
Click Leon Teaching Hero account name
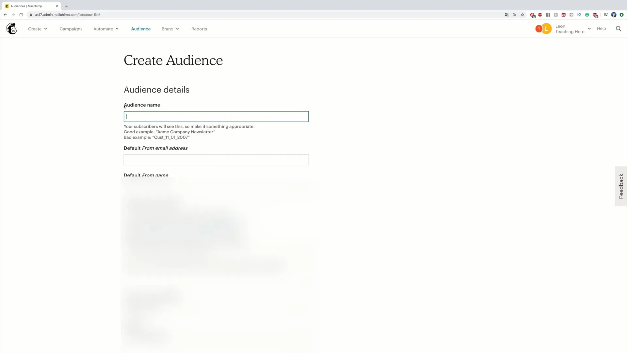click(x=570, y=29)
